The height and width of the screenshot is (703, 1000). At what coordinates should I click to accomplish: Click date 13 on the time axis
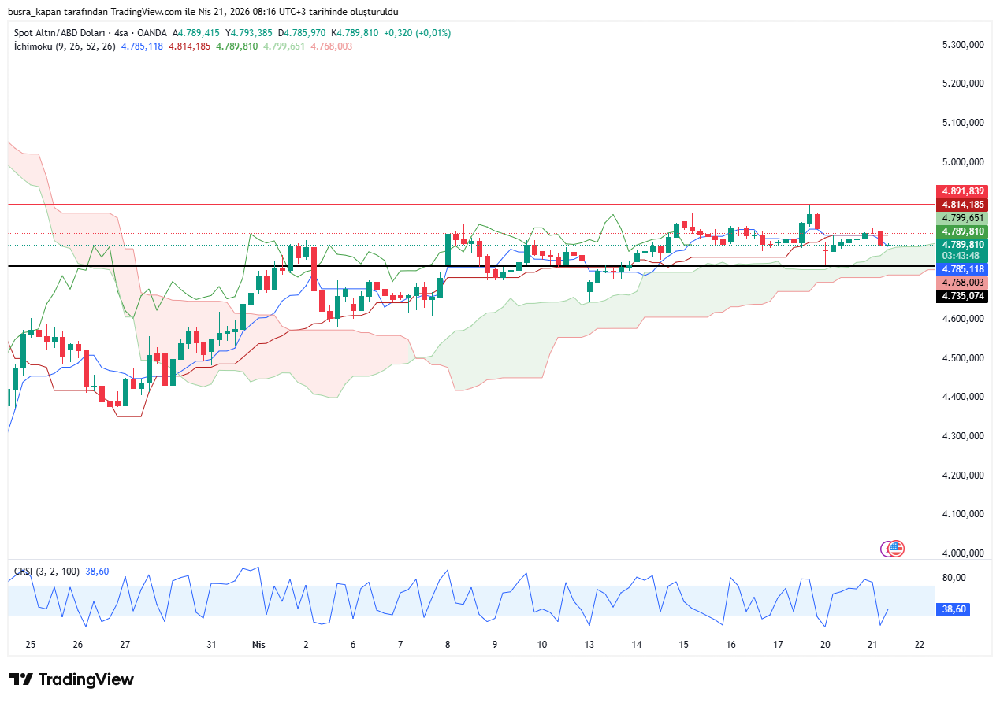pos(589,645)
